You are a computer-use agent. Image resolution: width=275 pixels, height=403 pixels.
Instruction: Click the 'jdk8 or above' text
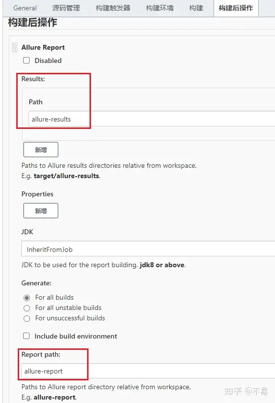click(162, 265)
